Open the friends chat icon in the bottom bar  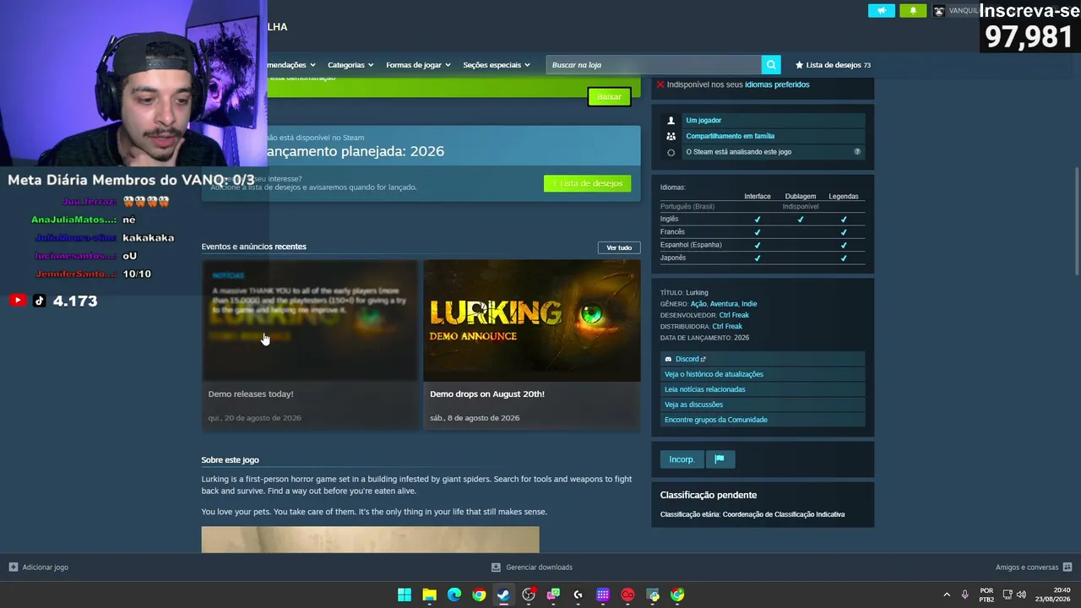coord(1067,567)
